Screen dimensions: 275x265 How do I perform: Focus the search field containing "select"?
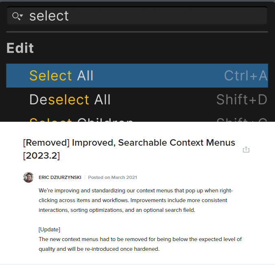pyautogui.click(x=137, y=16)
